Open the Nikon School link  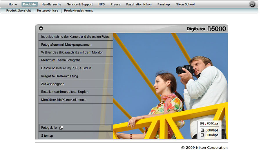[x=185, y=4]
